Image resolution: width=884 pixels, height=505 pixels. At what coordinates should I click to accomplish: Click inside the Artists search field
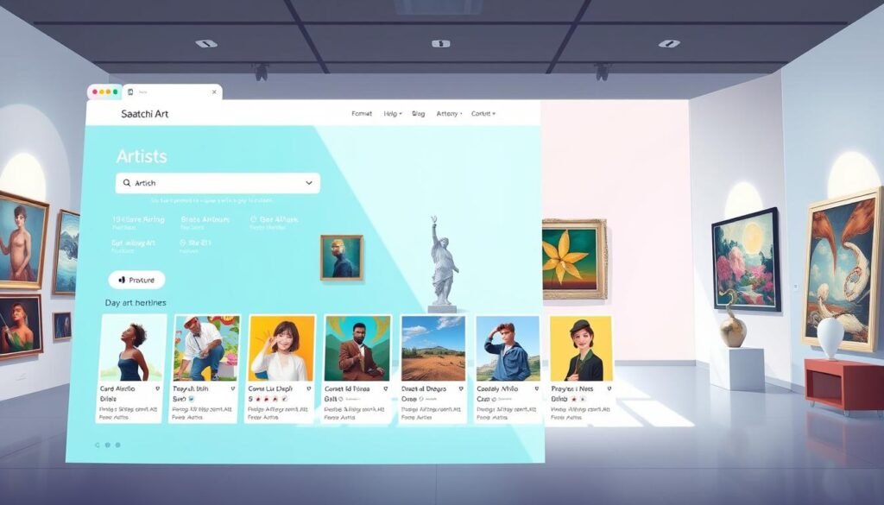click(x=218, y=183)
